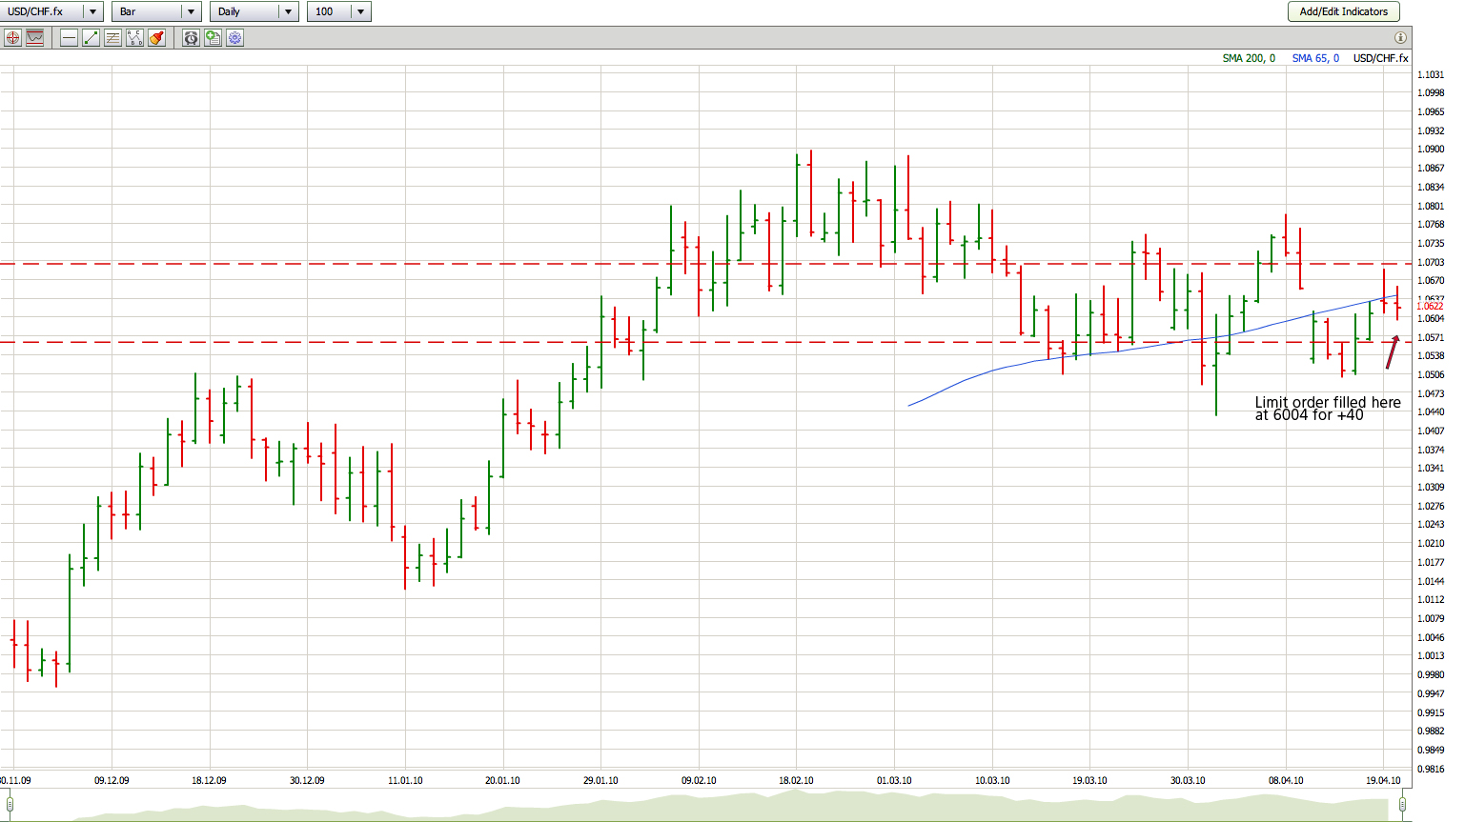
Task: Clear drawings with the broom icon
Action: coord(156,38)
